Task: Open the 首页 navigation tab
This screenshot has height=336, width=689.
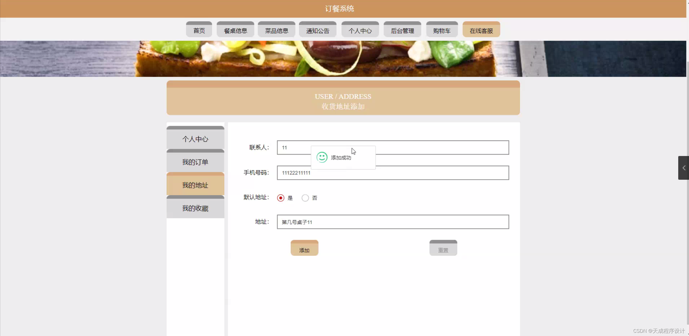Action: tap(199, 30)
